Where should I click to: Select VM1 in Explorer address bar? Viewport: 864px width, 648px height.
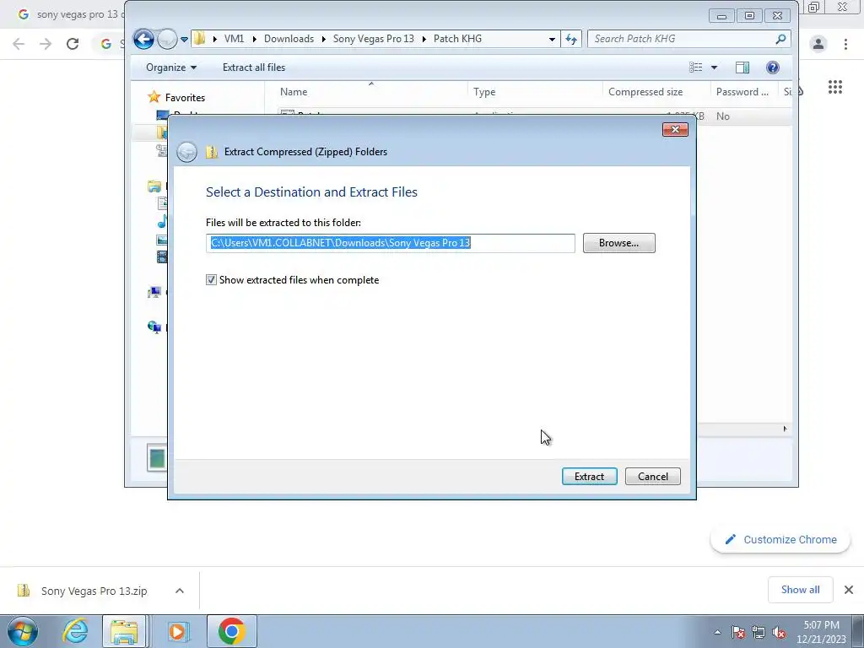click(235, 39)
